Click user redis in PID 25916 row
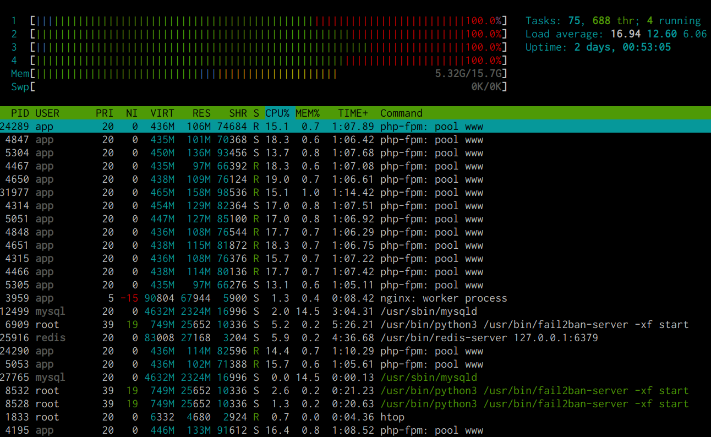The image size is (711, 437). click(x=50, y=338)
